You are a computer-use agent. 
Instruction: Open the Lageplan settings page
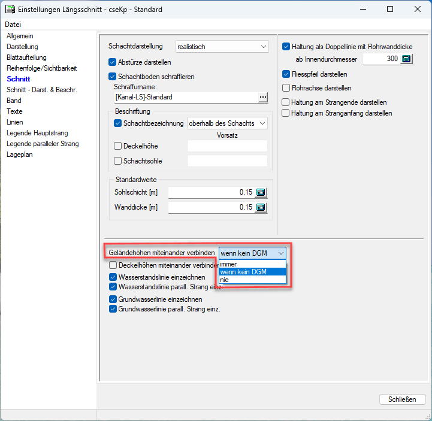point(20,155)
